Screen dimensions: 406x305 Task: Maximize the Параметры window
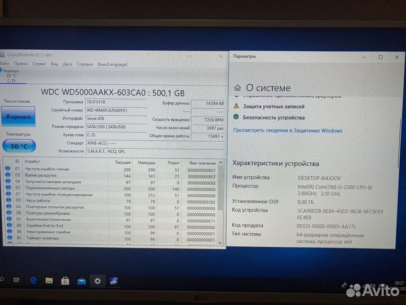coord(381,57)
